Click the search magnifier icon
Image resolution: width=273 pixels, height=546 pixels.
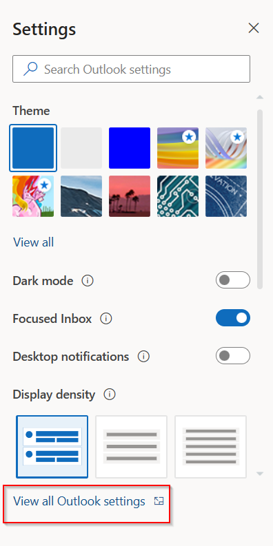point(30,69)
